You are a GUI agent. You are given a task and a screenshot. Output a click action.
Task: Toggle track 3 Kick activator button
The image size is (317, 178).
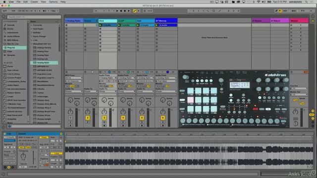click(104, 118)
